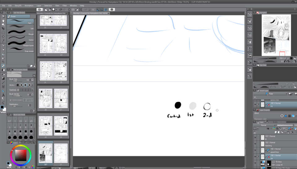Click the Undo arrow in the command bar
The image size is (297, 169).
pos(61,10)
